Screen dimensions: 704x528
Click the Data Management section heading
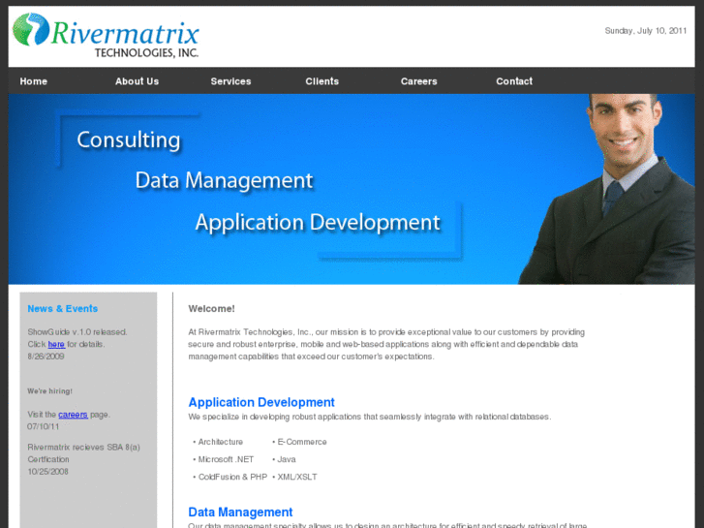(x=240, y=512)
